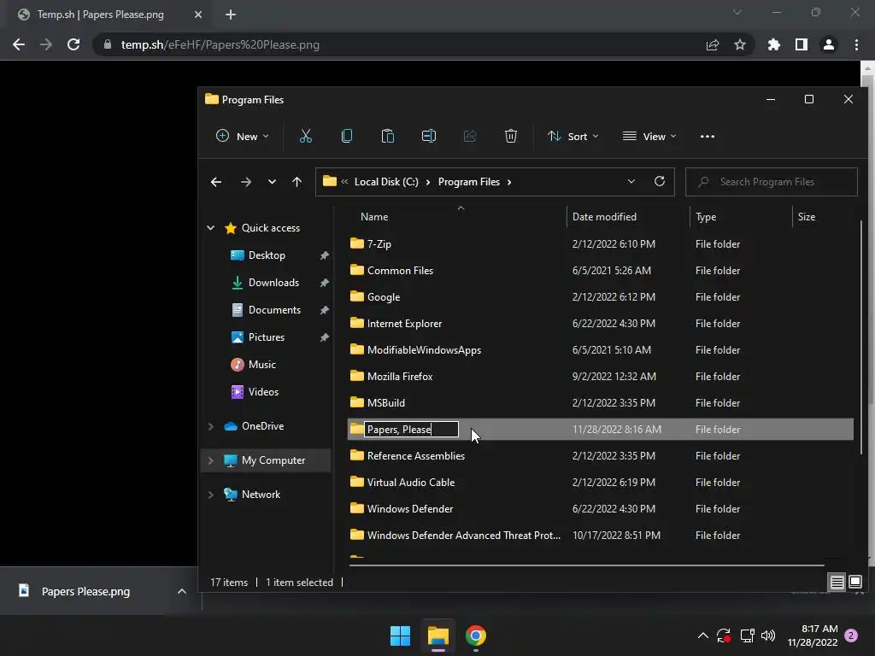
Task: Select Music in navigation pane
Action: pyautogui.click(x=261, y=364)
